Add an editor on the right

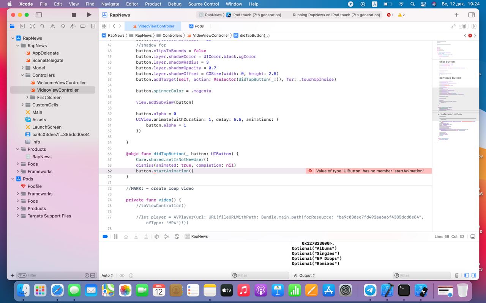coord(474,26)
